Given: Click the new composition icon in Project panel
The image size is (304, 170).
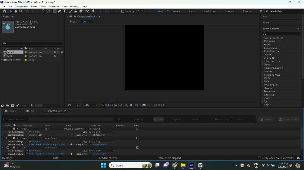Looking at the screenshot, I should [x=13, y=106].
